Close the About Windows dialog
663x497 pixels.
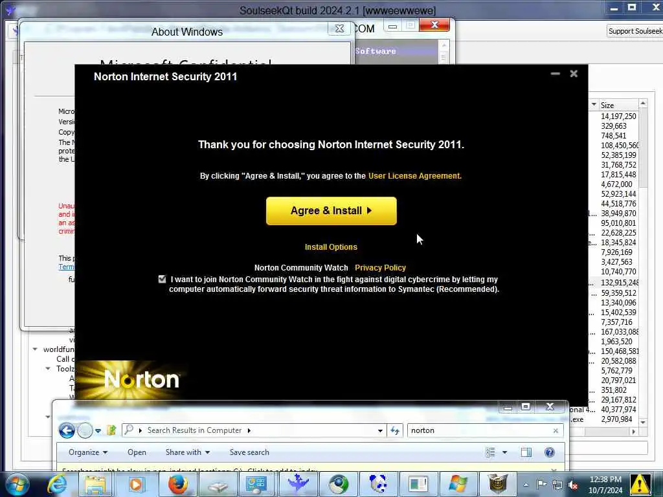click(339, 28)
